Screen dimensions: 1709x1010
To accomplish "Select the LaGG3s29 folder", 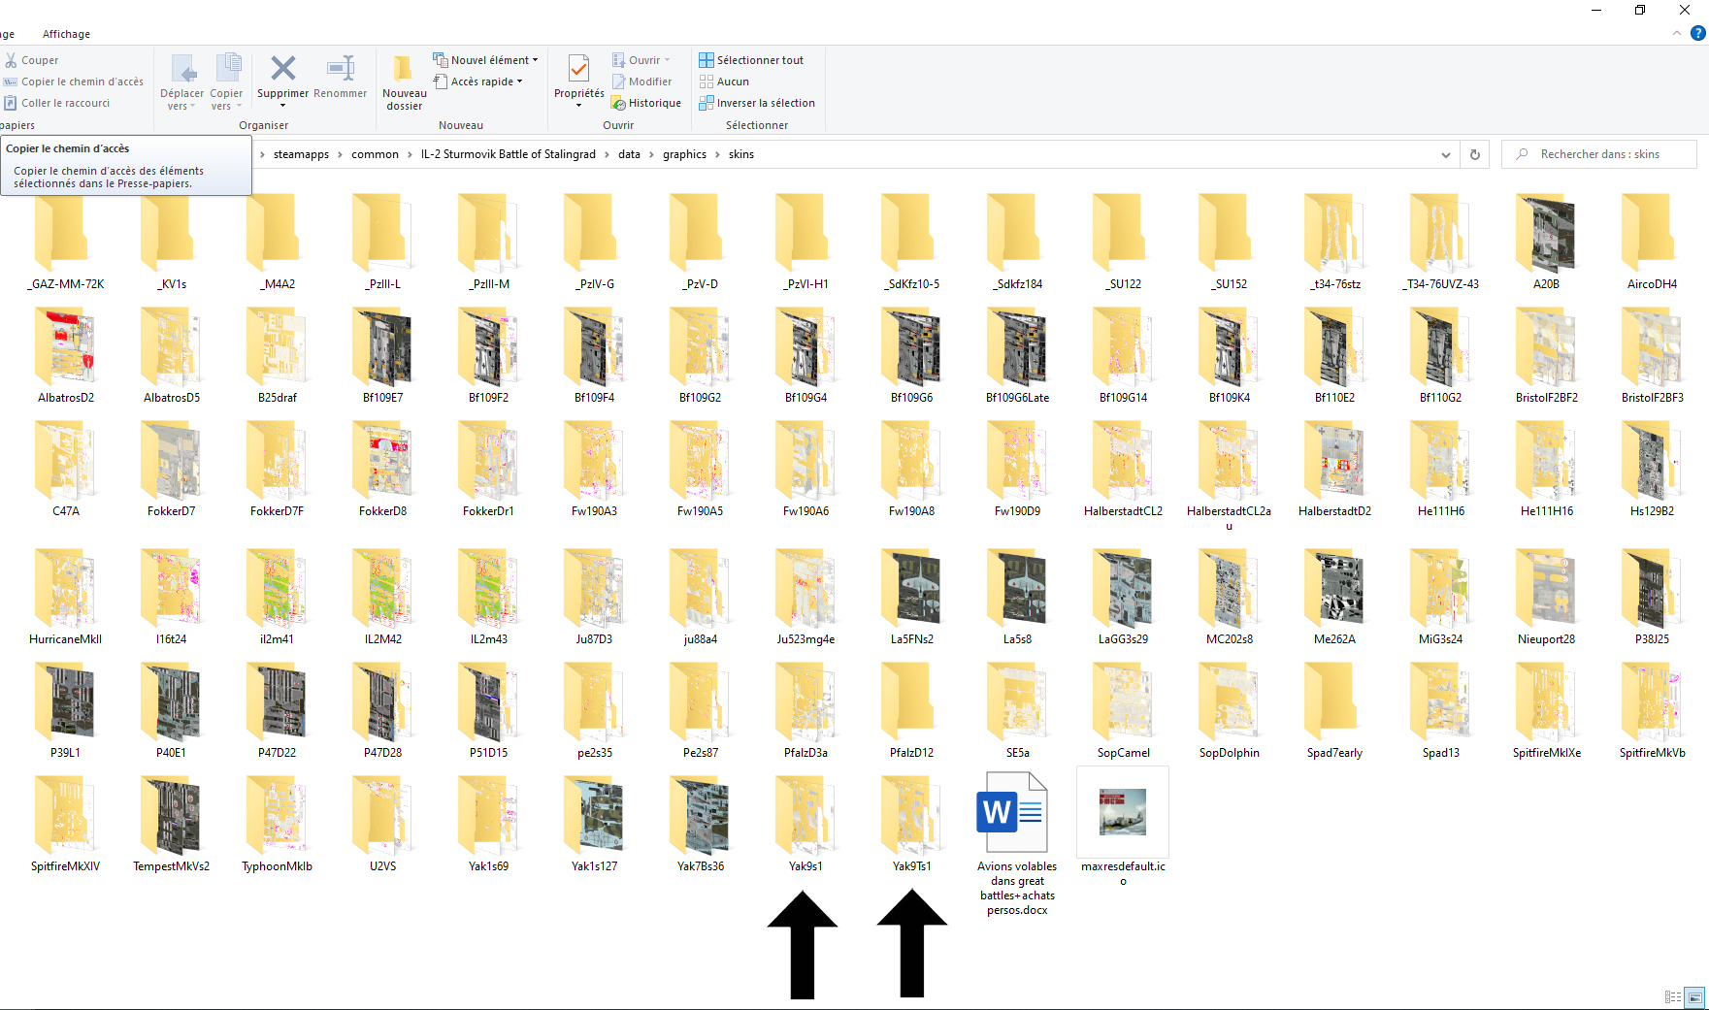I will pos(1124,598).
